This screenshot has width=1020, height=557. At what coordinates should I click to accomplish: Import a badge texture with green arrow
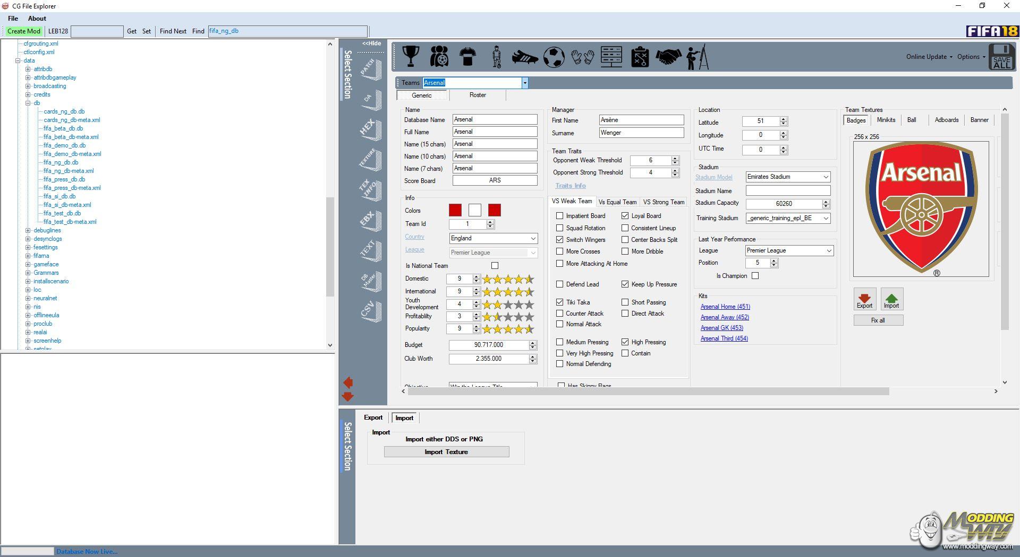891,299
